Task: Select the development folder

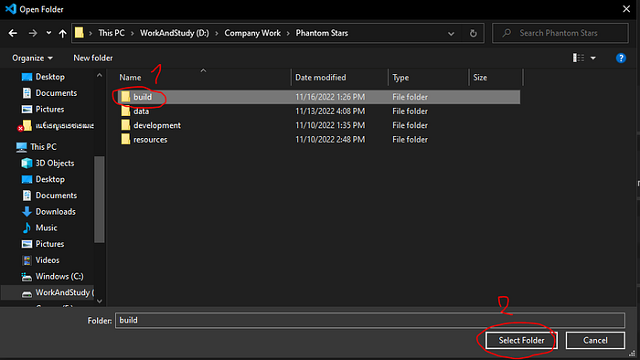Action: point(157,125)
